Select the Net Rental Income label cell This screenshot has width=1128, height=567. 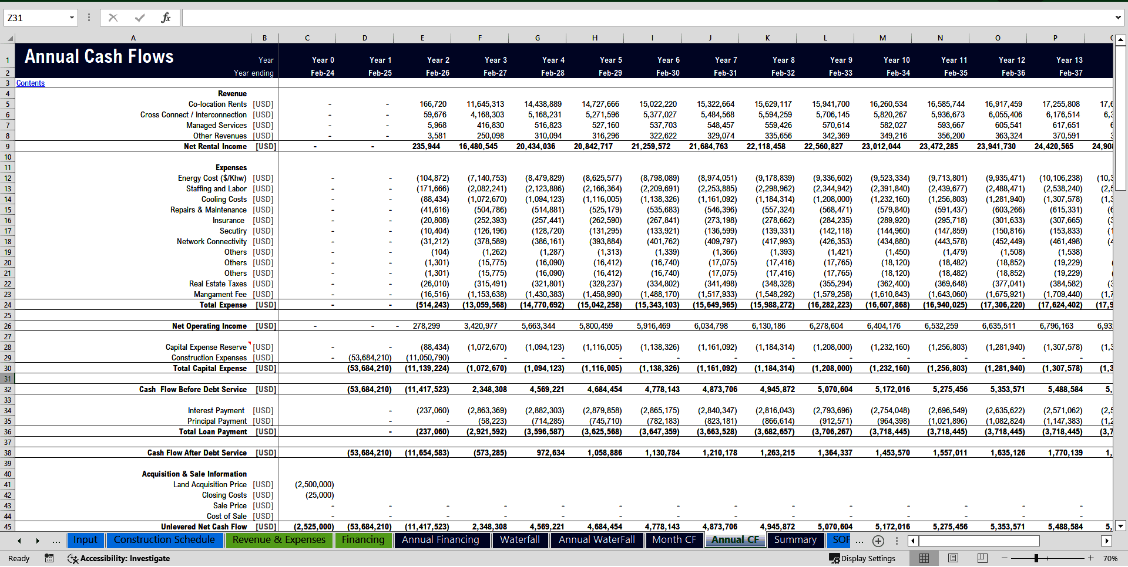[x=215, y=147]
